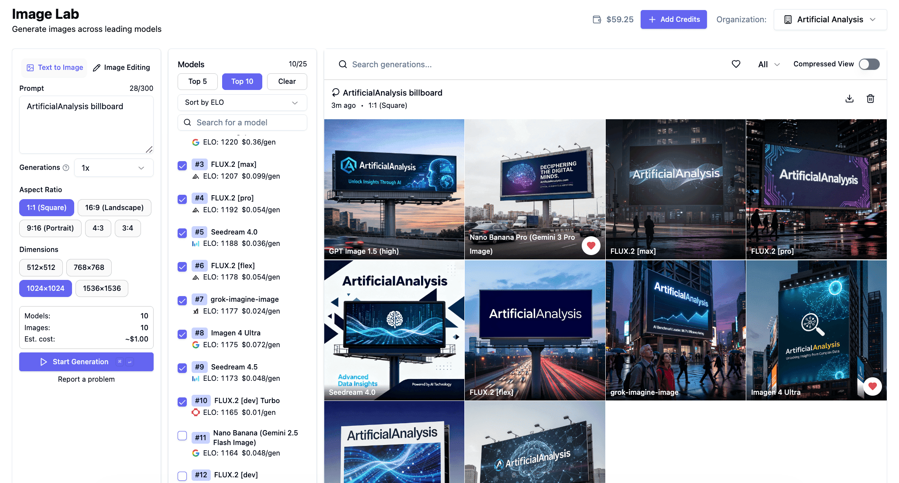Click the favorites heart filter icon

736,64
